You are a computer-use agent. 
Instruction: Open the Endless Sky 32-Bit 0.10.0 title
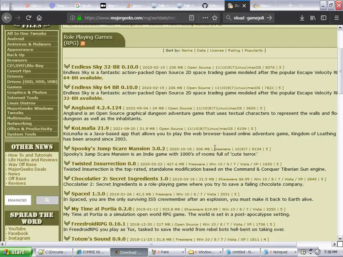105,67
